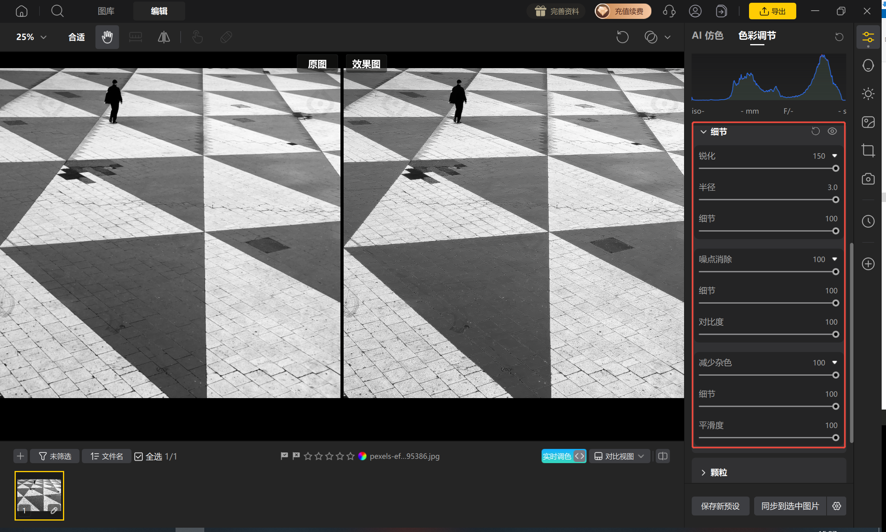The width and height of the screenshot is (886, 532).
Task: Set the first flag icon on photo
Action: (x=284, y=456)
